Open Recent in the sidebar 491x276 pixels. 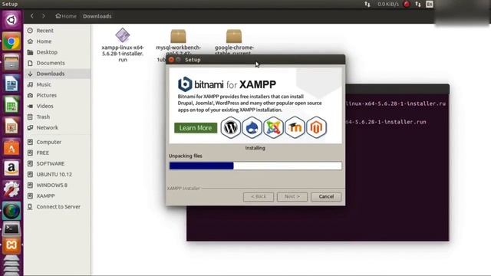pyautogui.click(x=58, y=31)
